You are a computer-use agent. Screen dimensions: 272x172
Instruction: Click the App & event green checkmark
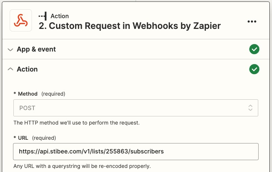coord(255,49)
